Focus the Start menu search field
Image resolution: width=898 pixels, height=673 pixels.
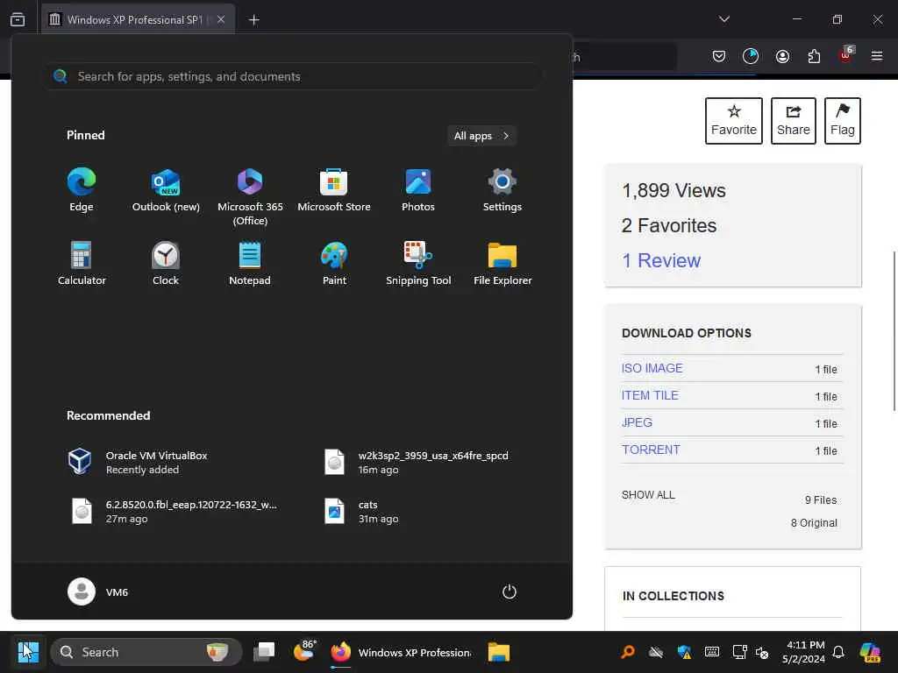pyautogui.click(x=292, y=76)
